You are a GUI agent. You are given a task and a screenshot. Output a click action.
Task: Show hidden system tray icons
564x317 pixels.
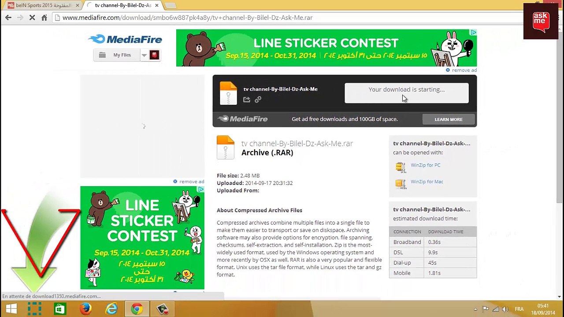point(475,309)
